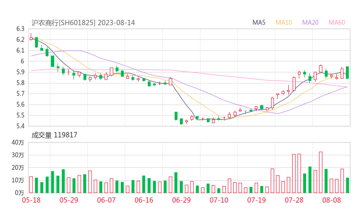Viewport: 355px width, 211px height.
Task: Click the tallest red volume bar above 30万
Action: [x=320, y=172]
